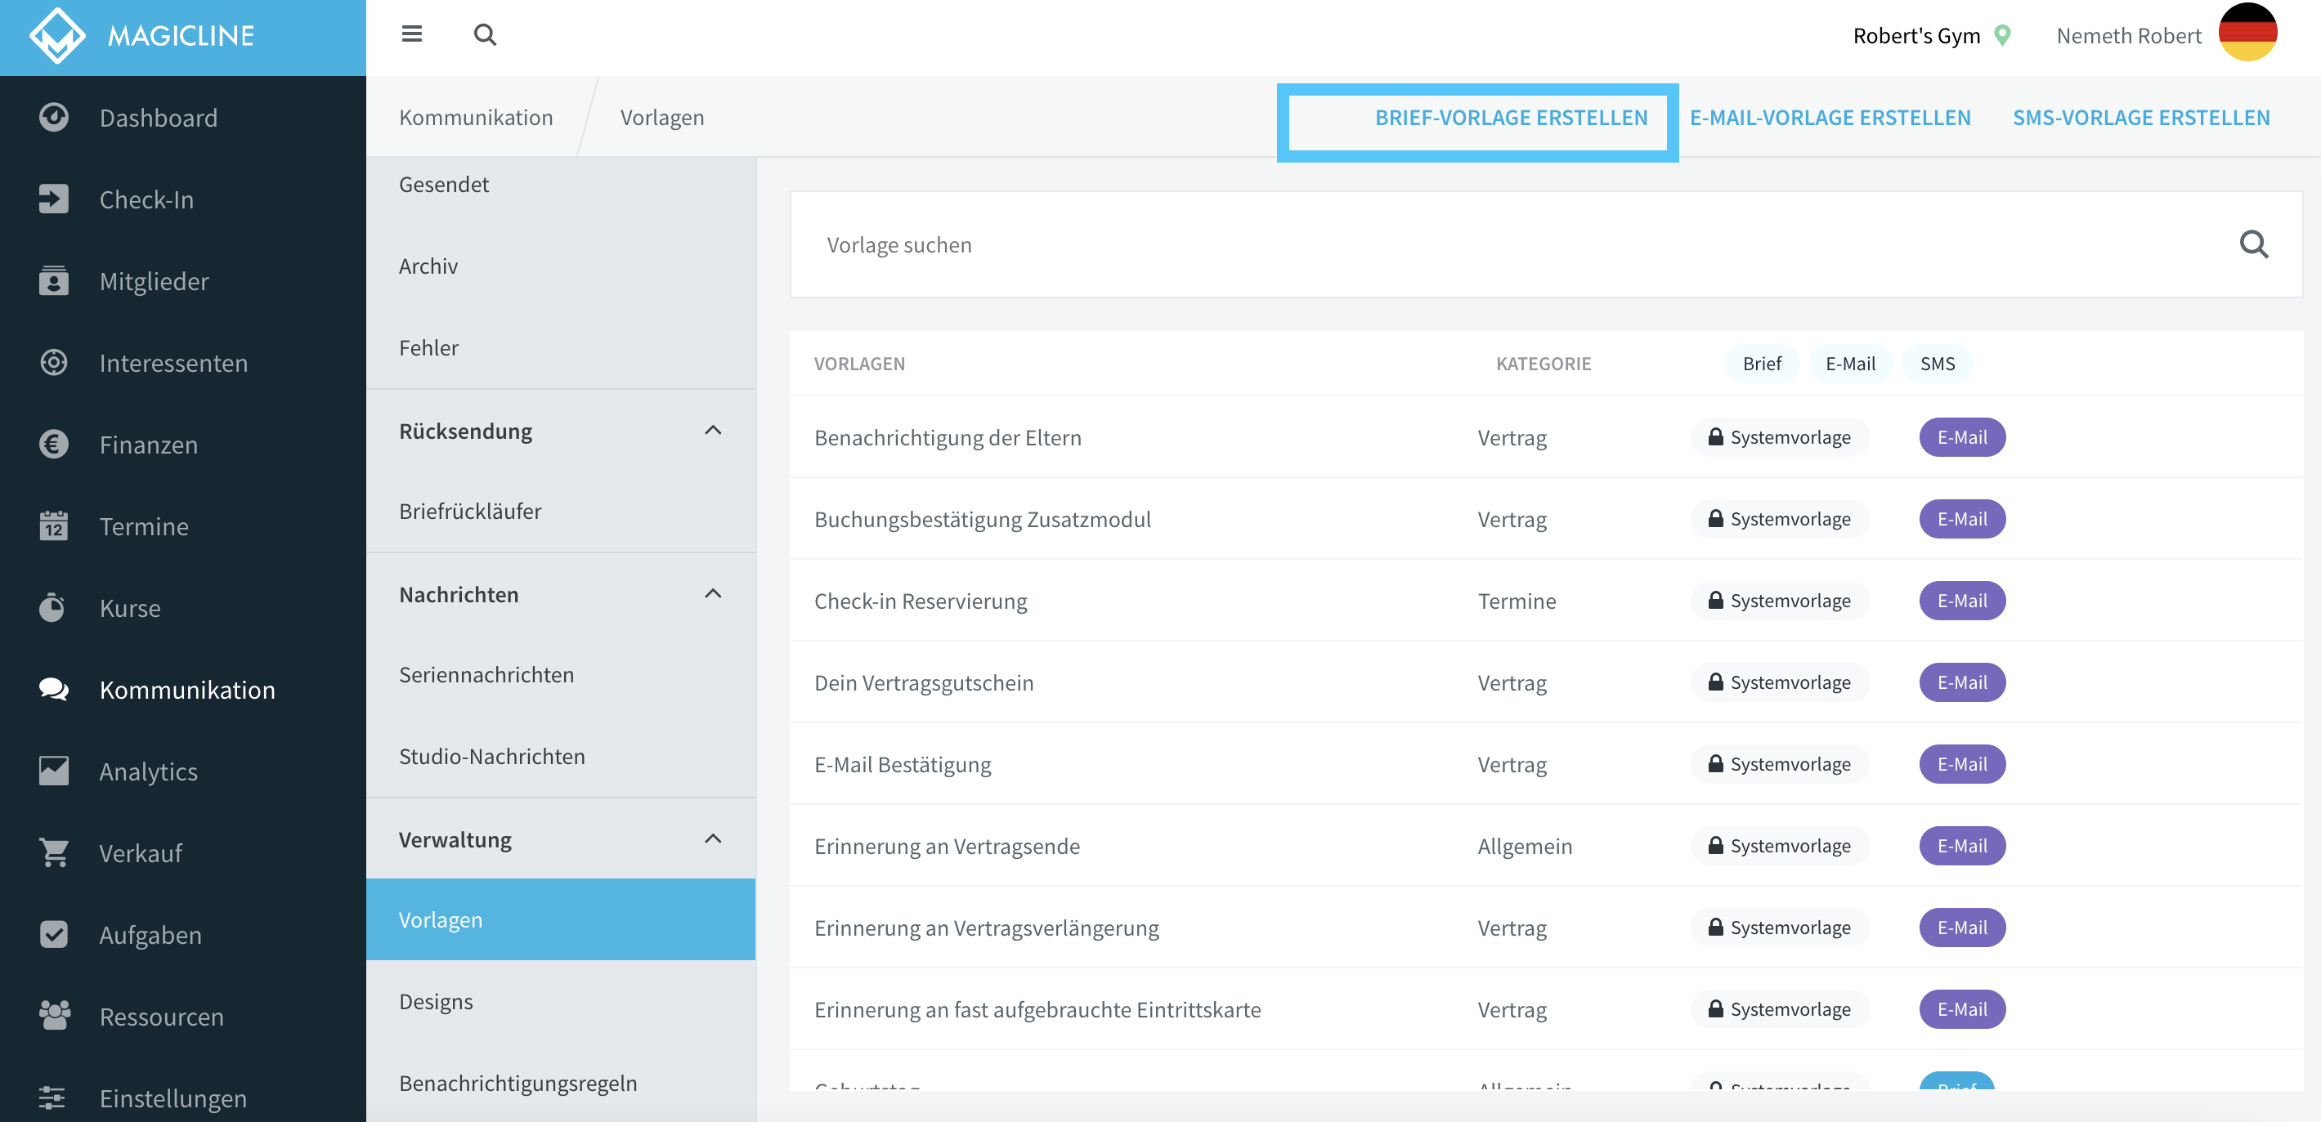
Task: Open the hamburger menu icon
Action: coord(412,34)
